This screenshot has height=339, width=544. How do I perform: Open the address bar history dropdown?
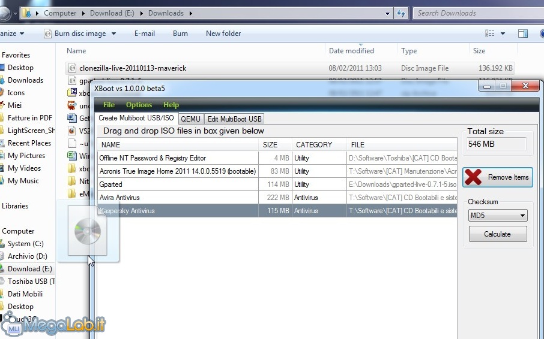(x=387, y=13)
